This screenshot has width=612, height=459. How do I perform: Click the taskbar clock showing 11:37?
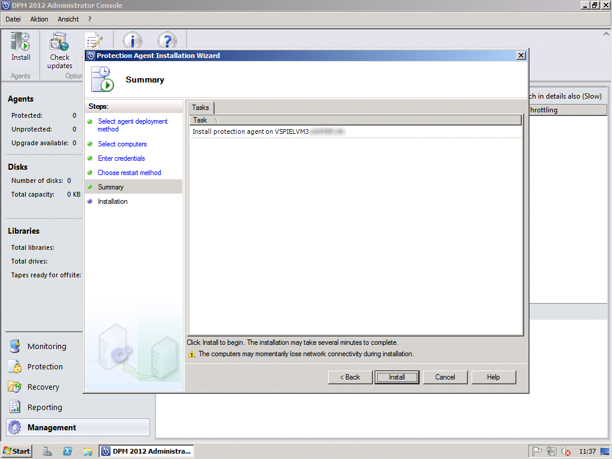pos(587,451)
